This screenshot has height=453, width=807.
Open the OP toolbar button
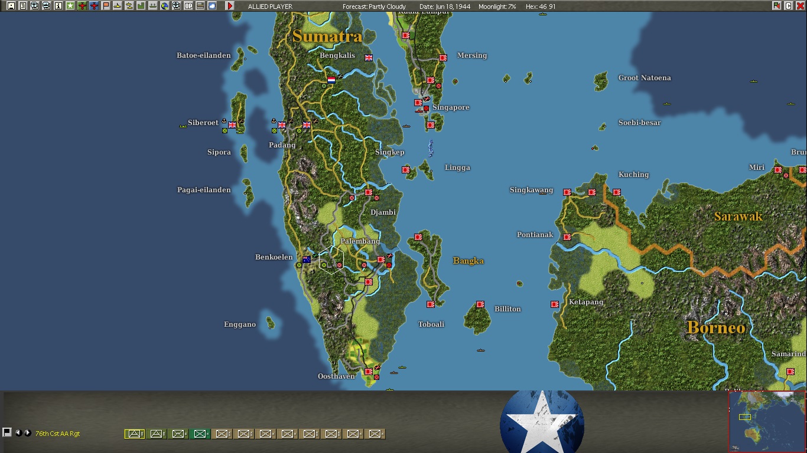click(x=188, y=6)
